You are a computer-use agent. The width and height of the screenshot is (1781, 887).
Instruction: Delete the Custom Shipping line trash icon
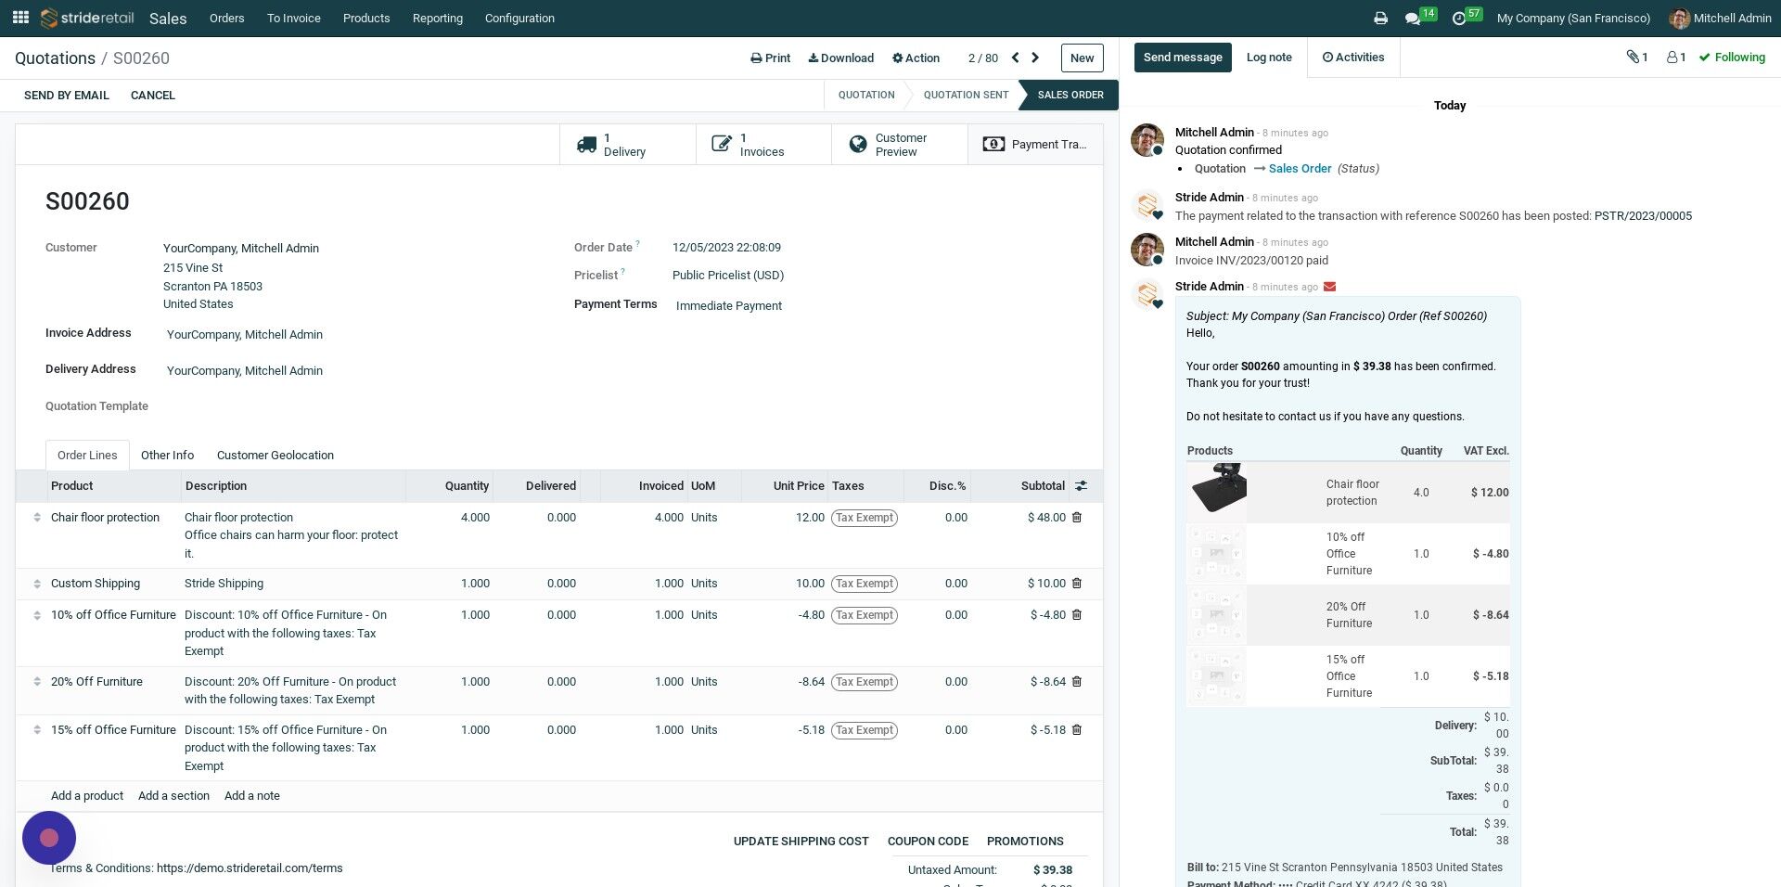click(1077, 584)
